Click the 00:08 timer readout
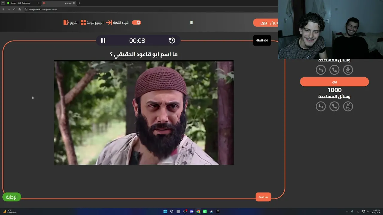Image resolution: width=383 pixels, height=215 pixels. (x=137, y=41)
